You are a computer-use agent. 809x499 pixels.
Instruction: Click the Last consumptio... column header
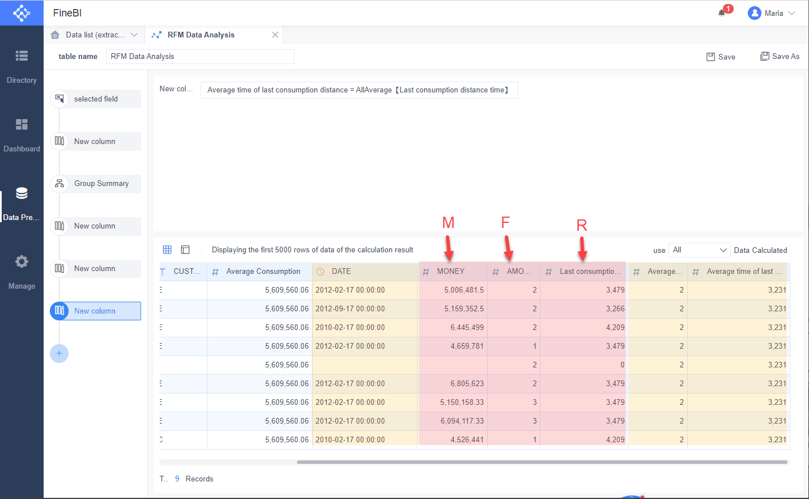coord(584,272)
